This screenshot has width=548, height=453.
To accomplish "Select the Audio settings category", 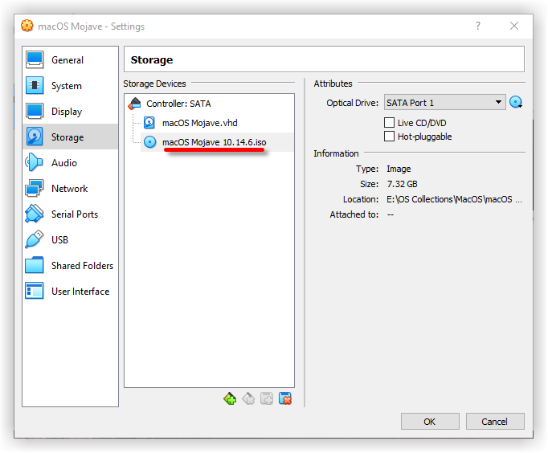I will point(64,163).
